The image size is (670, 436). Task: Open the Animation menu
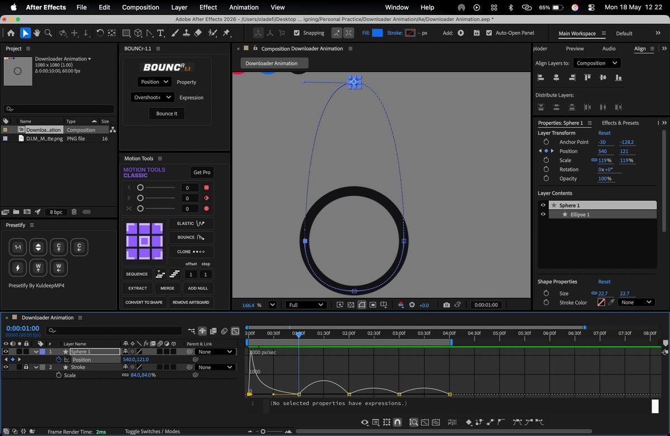[x=244, y=7]
